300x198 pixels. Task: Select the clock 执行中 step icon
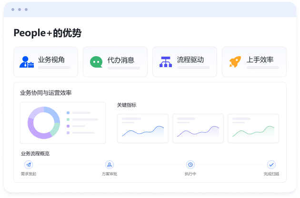[190, 165]
